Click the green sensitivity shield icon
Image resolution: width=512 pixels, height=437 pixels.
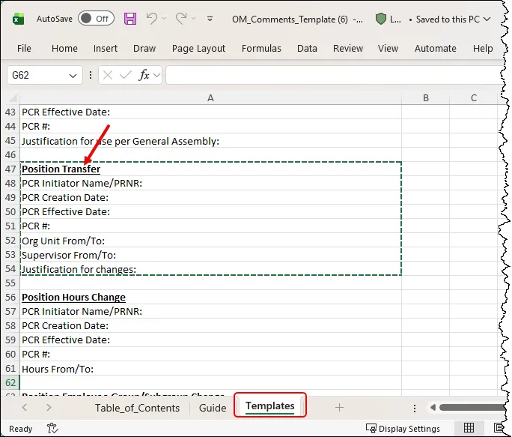click(381, 19)
